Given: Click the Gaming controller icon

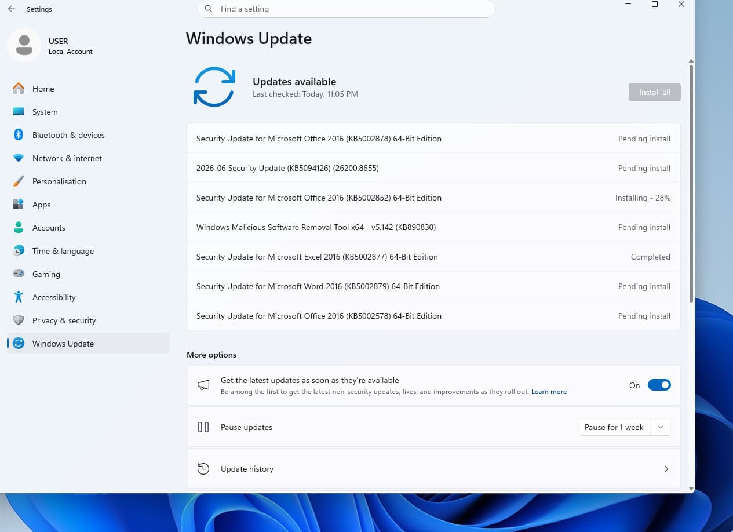Looking at the screenshot, I should 19,274.
